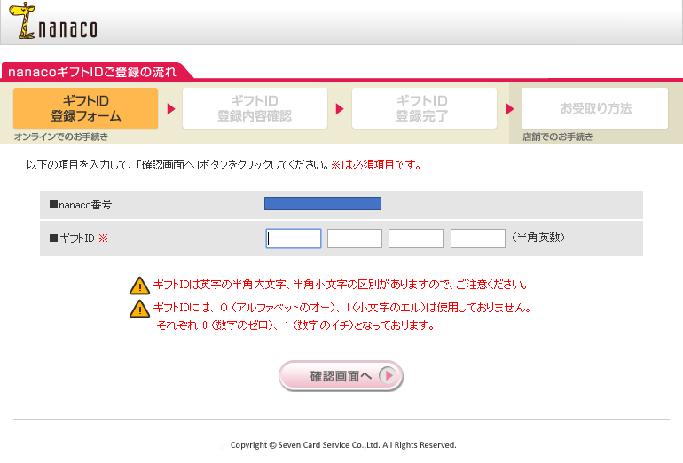Screen dimensions: 683x463
Task: Select the ギフトID登録完了 step
Action: [x=424, y=108]
